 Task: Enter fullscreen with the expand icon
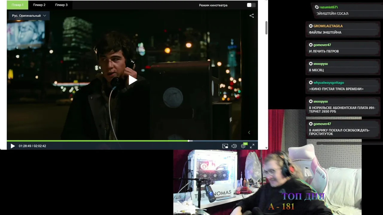pos(252,146)
